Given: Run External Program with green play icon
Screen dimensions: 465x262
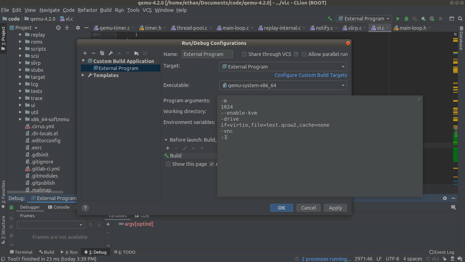Looking at the screenshot, I should point(398,19).
